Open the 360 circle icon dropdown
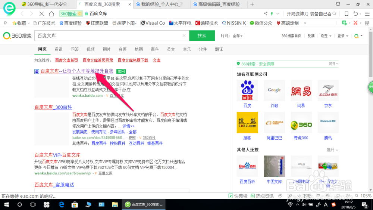 [358, 36]
